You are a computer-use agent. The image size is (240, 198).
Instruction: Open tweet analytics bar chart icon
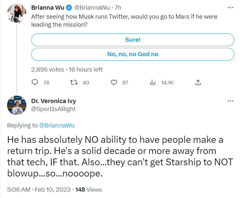pyautogui.click(x=153, y=82)
